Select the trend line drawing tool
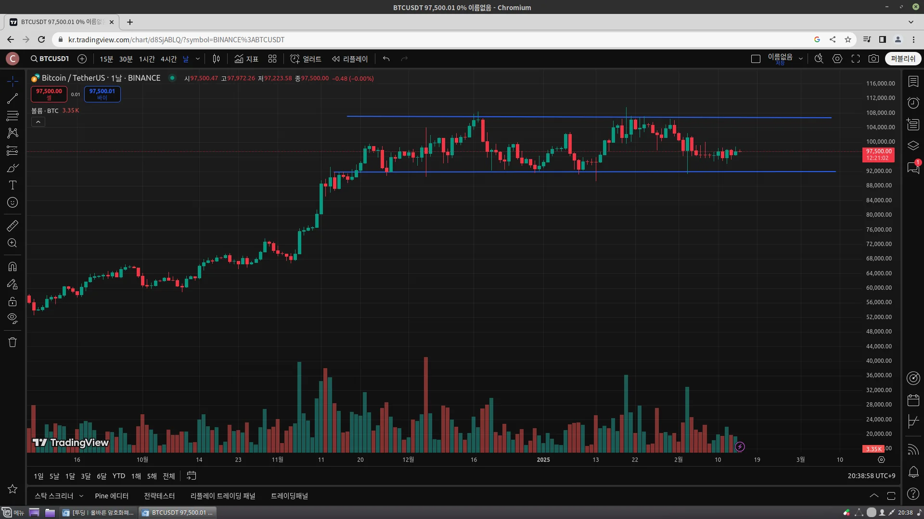Screen dimensions: 924x519 [x=13, y=99]
